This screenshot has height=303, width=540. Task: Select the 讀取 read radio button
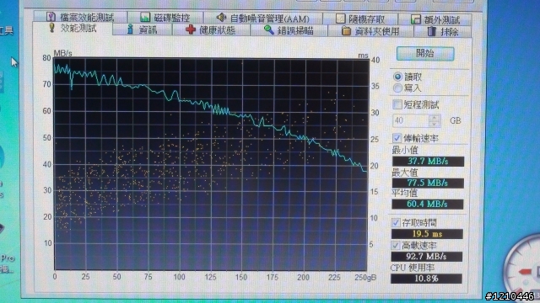[397, 77]
